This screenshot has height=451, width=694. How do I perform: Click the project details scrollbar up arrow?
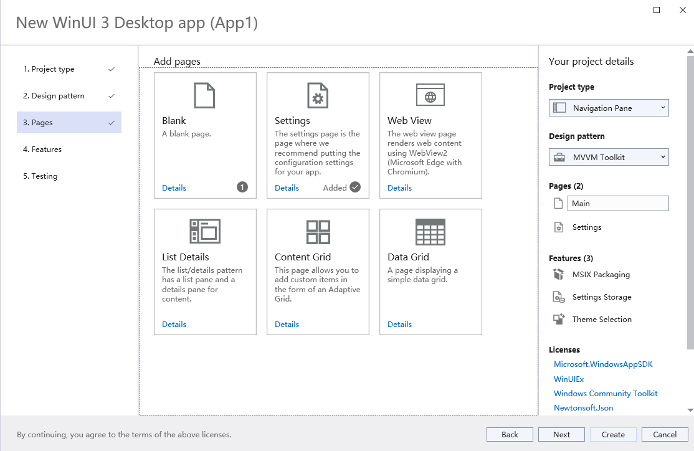pyautogui.click(x=690, y=51)
